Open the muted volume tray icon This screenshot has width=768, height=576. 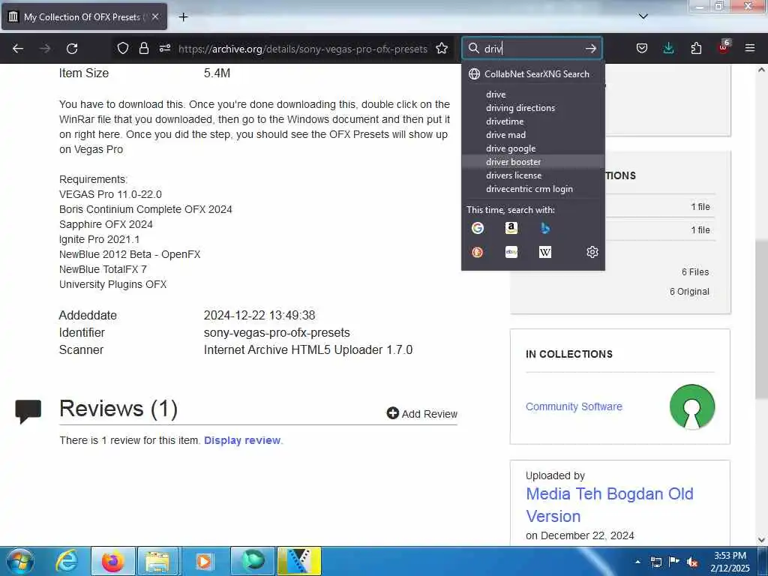click(x=692, y=562)
